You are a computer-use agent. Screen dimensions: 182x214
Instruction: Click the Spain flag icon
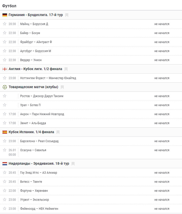5,132
